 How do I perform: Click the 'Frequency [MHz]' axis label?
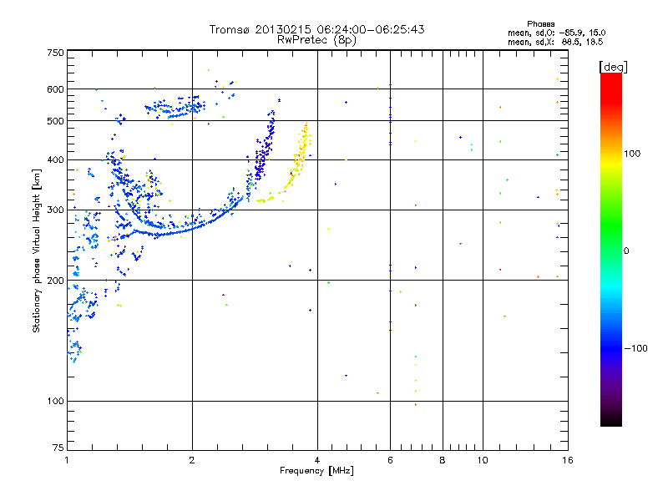316,471
